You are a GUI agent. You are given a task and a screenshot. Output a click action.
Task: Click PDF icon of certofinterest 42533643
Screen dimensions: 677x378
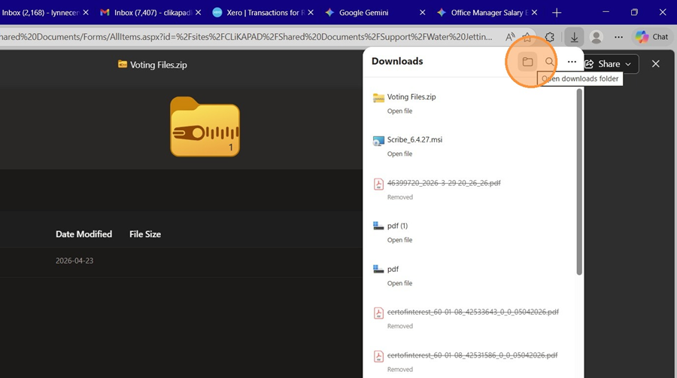[x=378, y=313]
